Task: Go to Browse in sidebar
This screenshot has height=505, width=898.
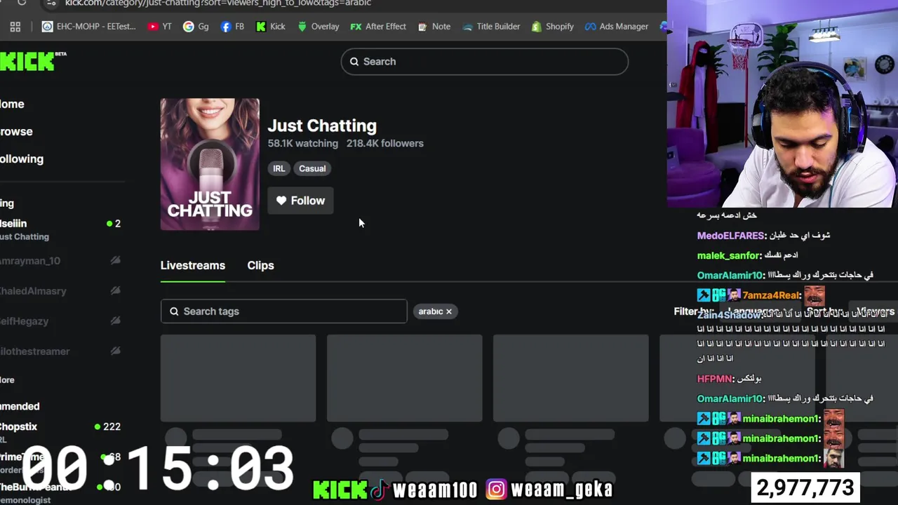Action: click(x=16, y=132)
